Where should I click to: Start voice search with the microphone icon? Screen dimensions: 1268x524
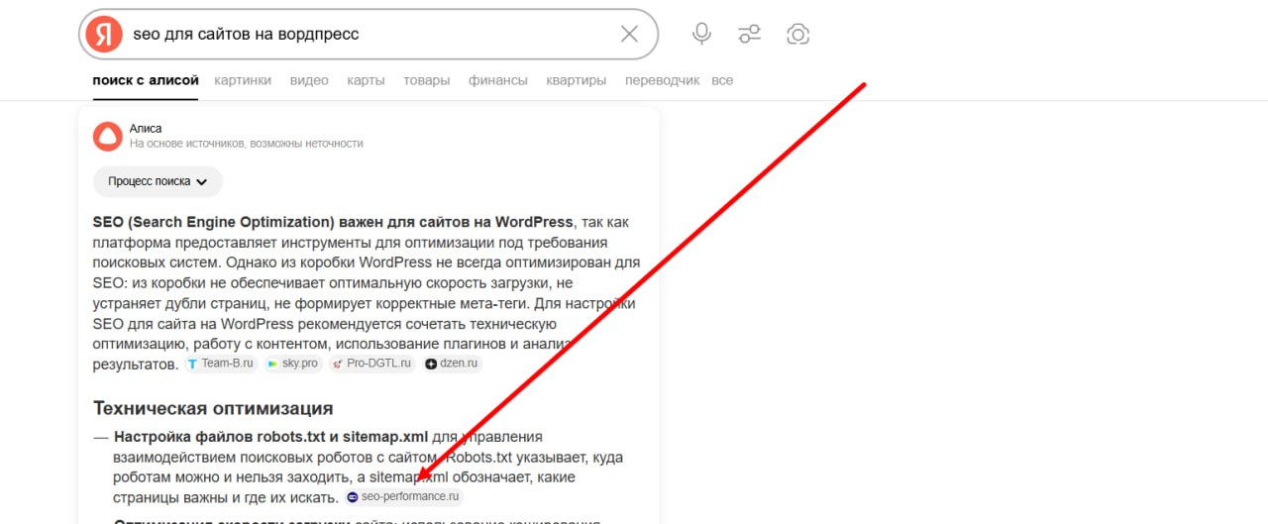click(x=701, y=35)
